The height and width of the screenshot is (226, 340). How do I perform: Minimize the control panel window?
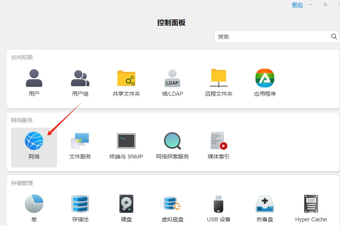coord(311,5)
